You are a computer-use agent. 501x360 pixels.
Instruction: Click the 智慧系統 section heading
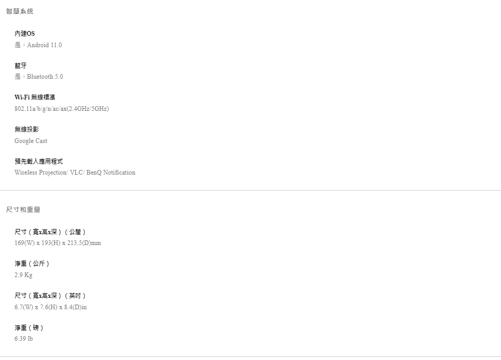(20, 11)
